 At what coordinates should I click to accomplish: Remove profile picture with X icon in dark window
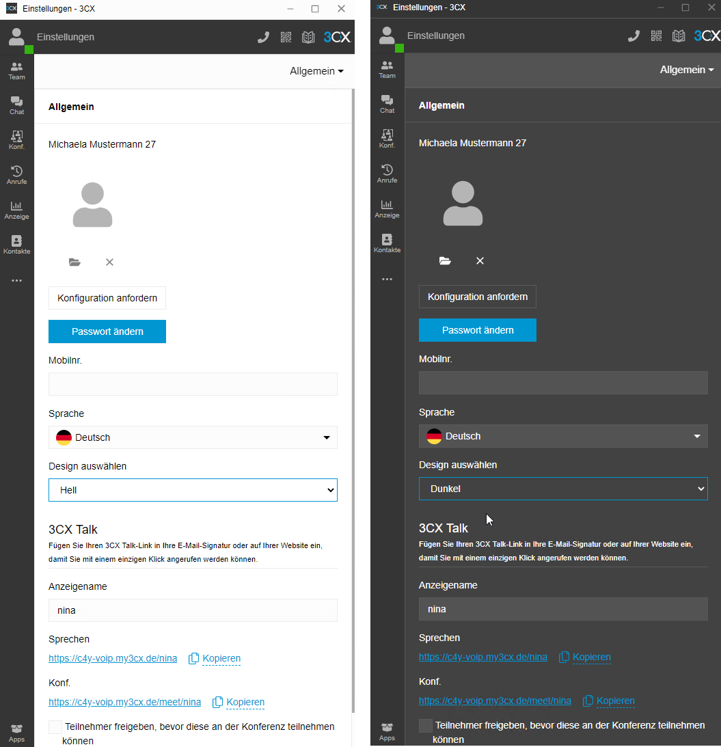click(480, 260)
